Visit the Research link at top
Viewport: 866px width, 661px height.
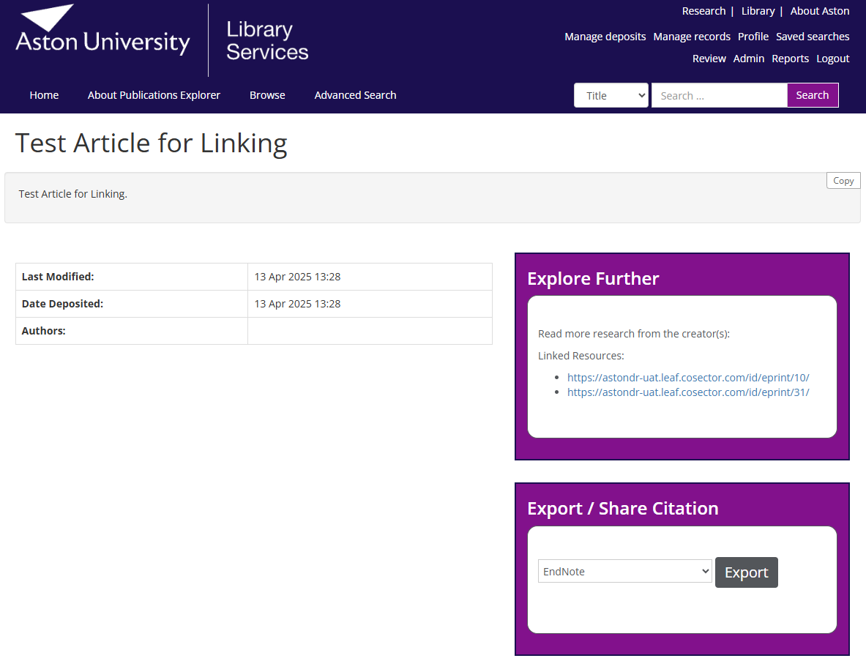(703, 11)
